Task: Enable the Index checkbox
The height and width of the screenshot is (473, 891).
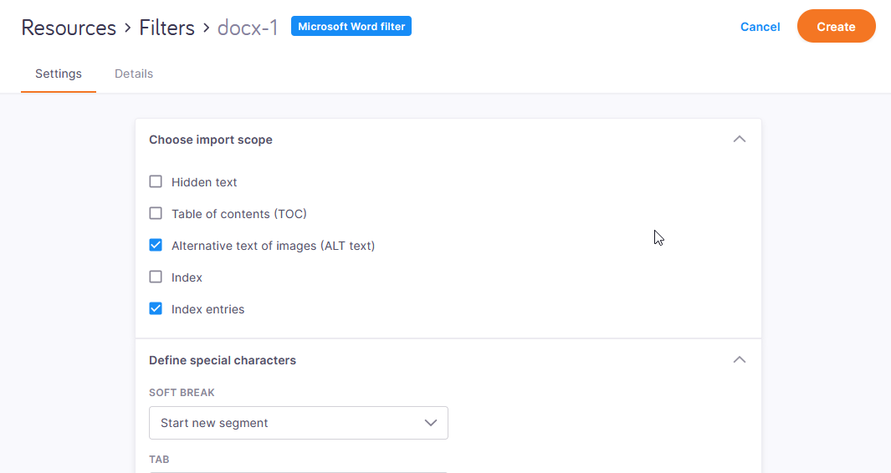Action: [156, 277]
